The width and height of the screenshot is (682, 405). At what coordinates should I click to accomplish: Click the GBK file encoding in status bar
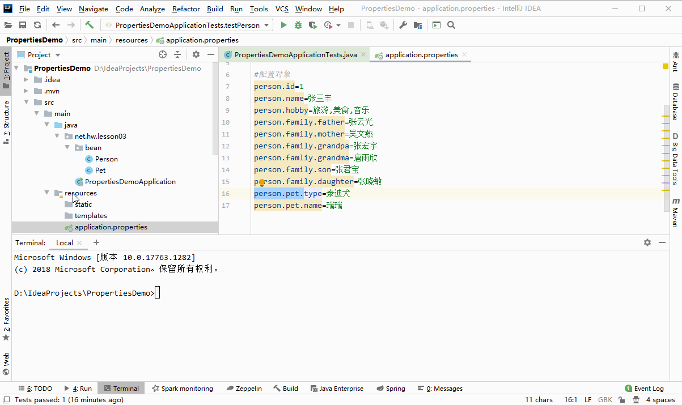pos(605,400)
